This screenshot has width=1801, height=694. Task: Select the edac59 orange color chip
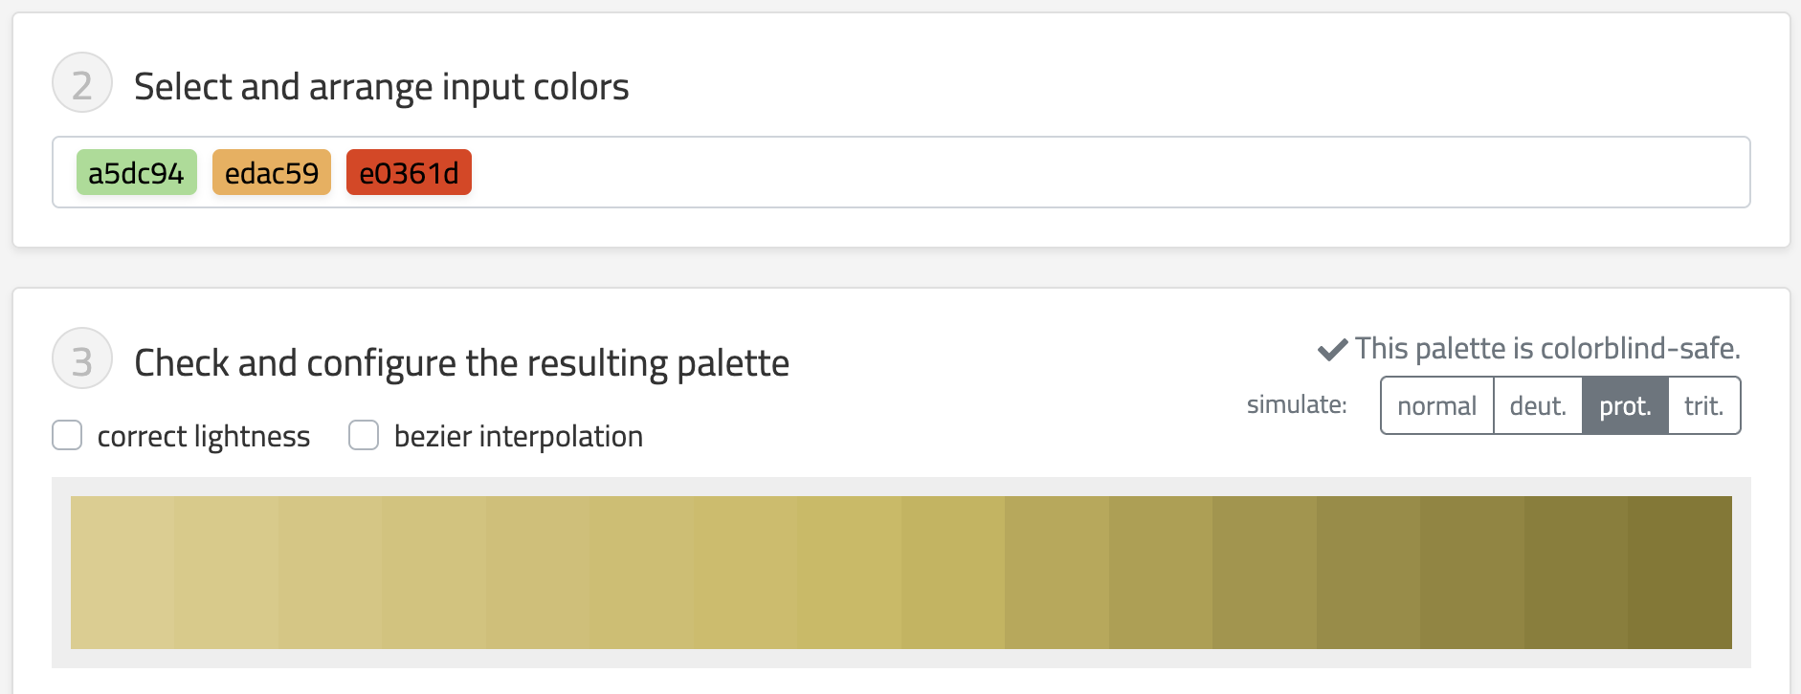click(x=272, y=173)
